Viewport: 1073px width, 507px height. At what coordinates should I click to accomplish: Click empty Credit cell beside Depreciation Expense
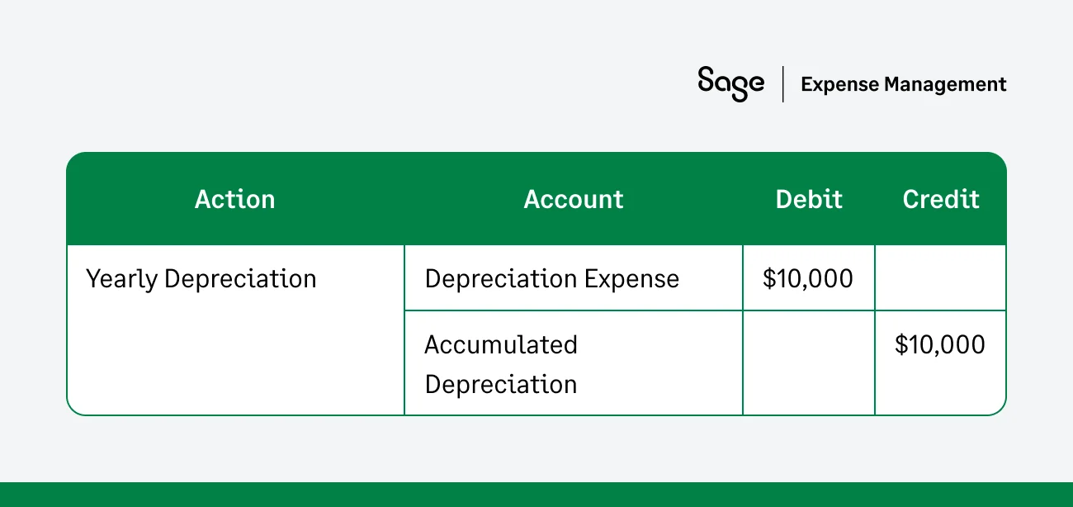940,278
